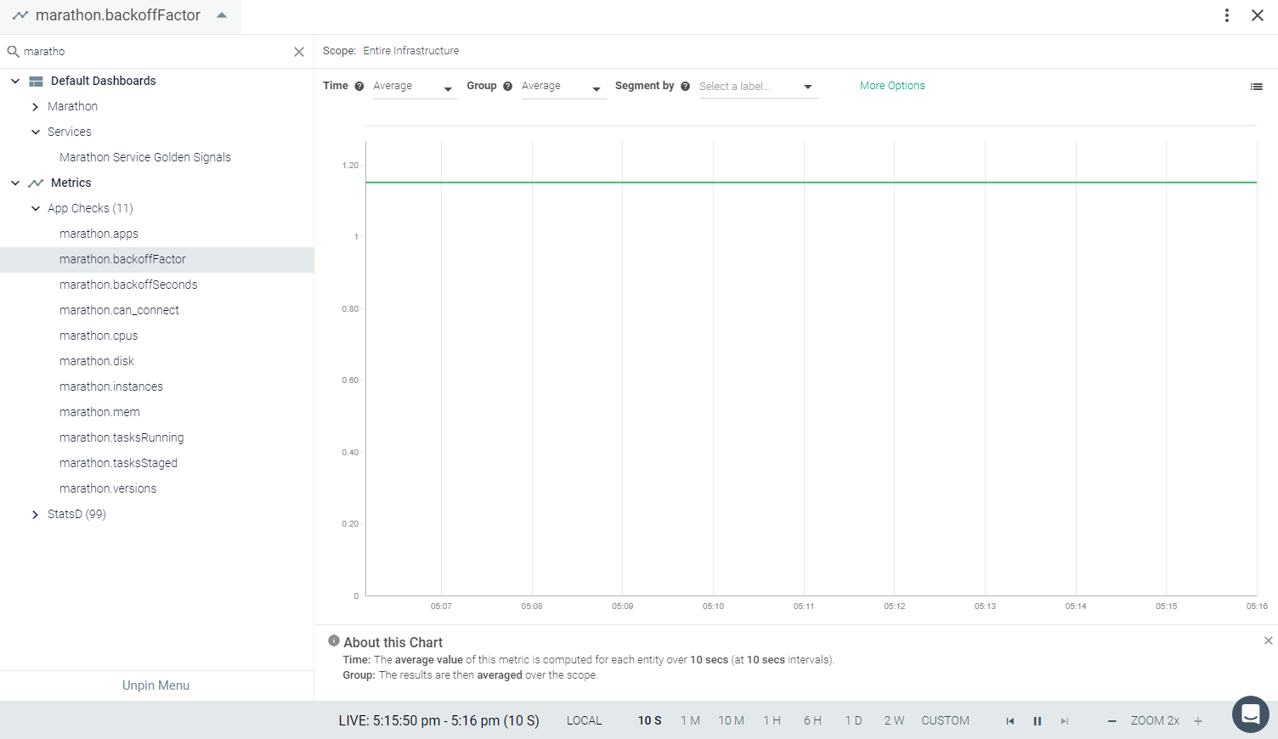Image resolution: width=1278 pixels, height=739 pixels.
Task: Open the Time aggregation Average dropdown
Action: pos(415,87)
